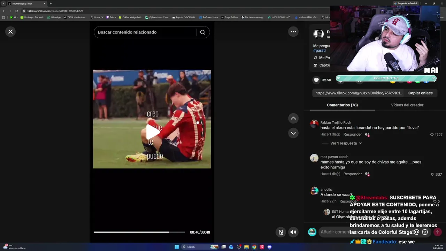The height and width of the screenshot is (251, 446).
Task: Select the Mensajes | TikTok browser tab
Action: [27, 3]
